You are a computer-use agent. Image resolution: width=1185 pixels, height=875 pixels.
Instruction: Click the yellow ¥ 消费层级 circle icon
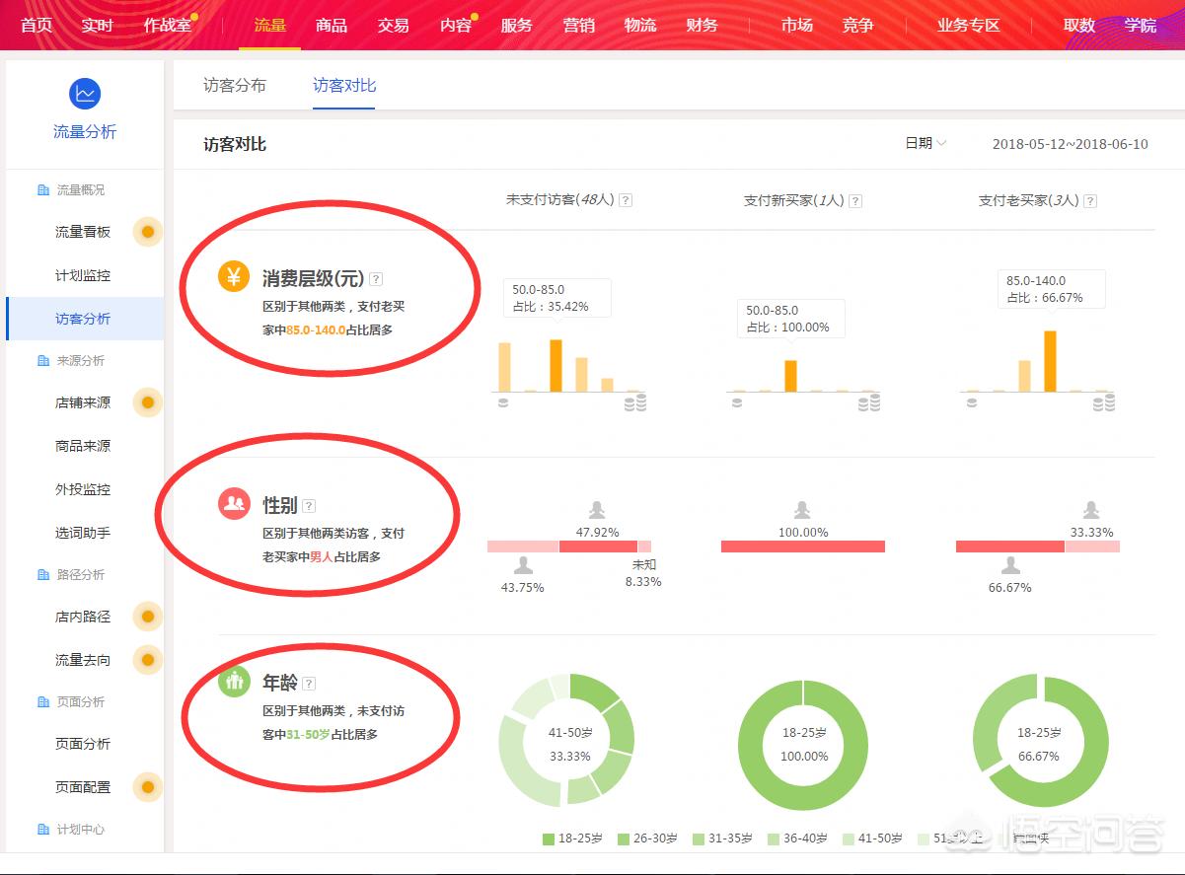(x=232, y=277)
